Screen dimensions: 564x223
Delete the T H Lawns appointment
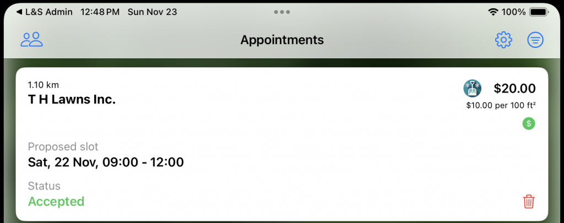[x=528, y=202]
